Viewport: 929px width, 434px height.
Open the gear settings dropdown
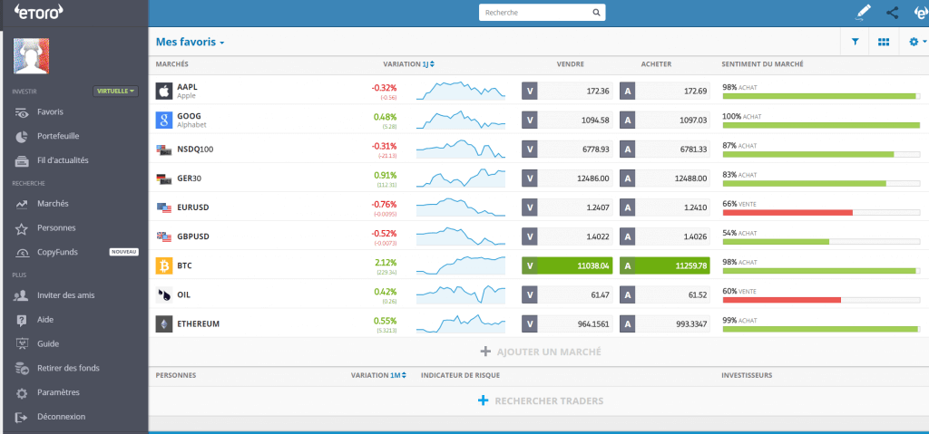(916, 42)
